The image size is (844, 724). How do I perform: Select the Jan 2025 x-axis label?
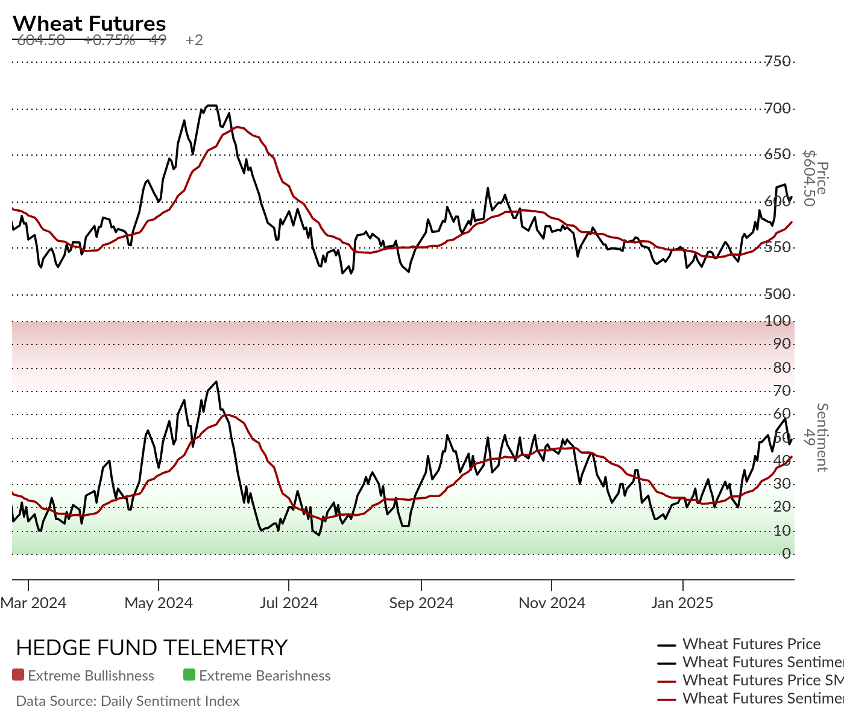682,603
